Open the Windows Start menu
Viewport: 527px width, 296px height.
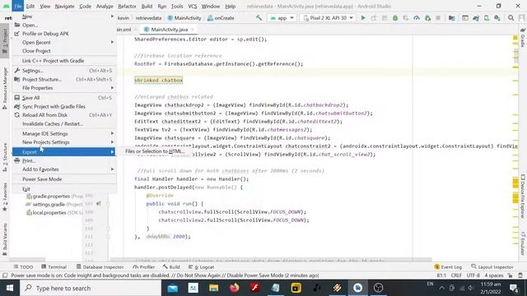[10, 288]
